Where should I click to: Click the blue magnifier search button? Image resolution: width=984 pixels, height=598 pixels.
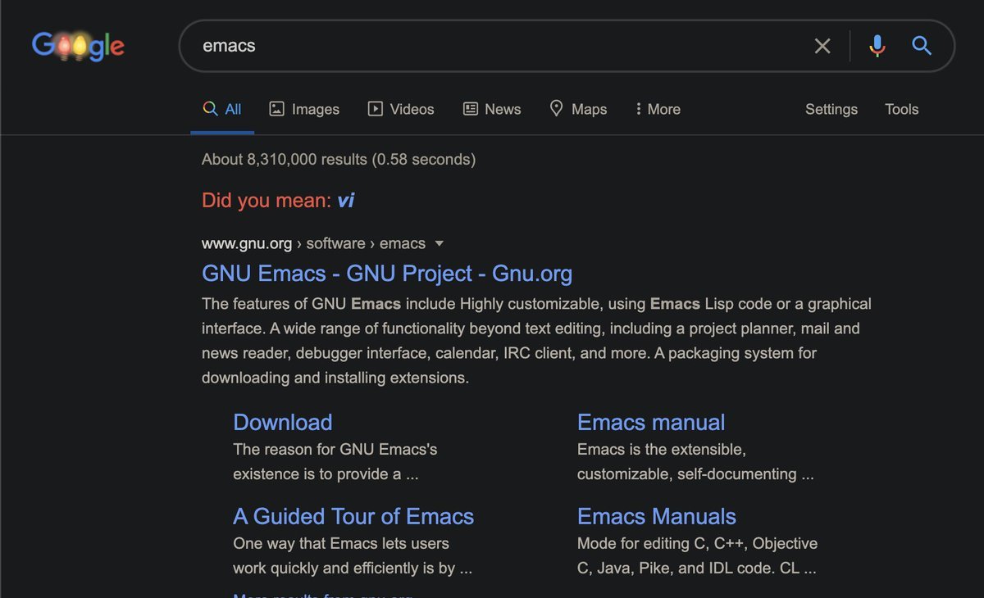click(922, 46)
